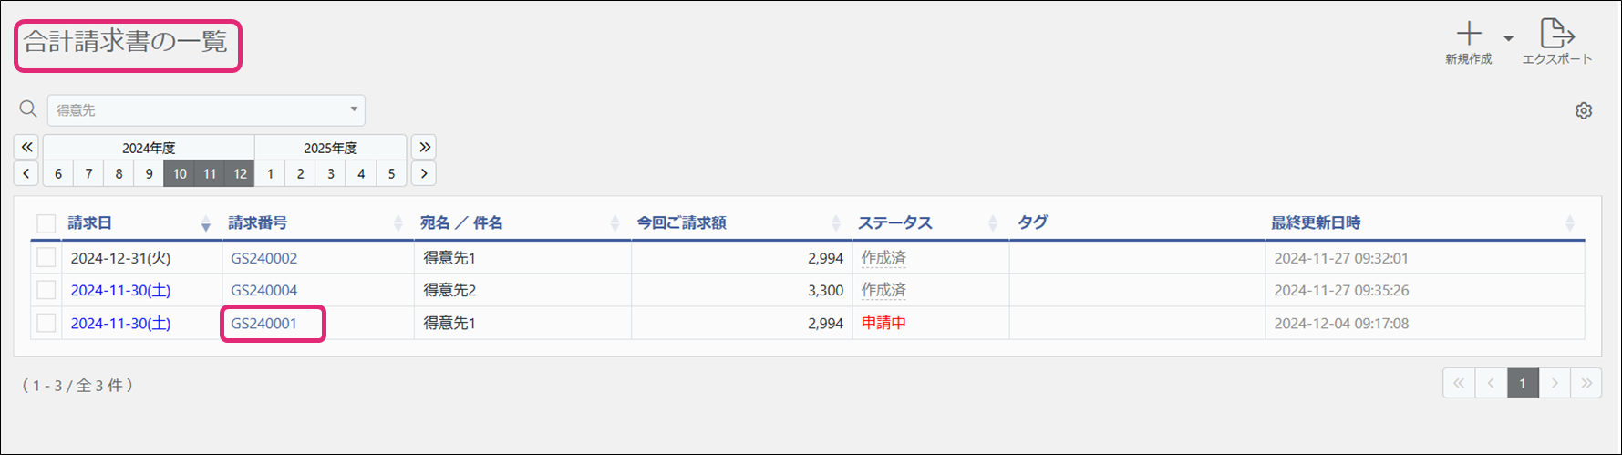Tick the checkbox for row GS240002
This screenshot has height=455, width=1622.
[x=46, y=258]
